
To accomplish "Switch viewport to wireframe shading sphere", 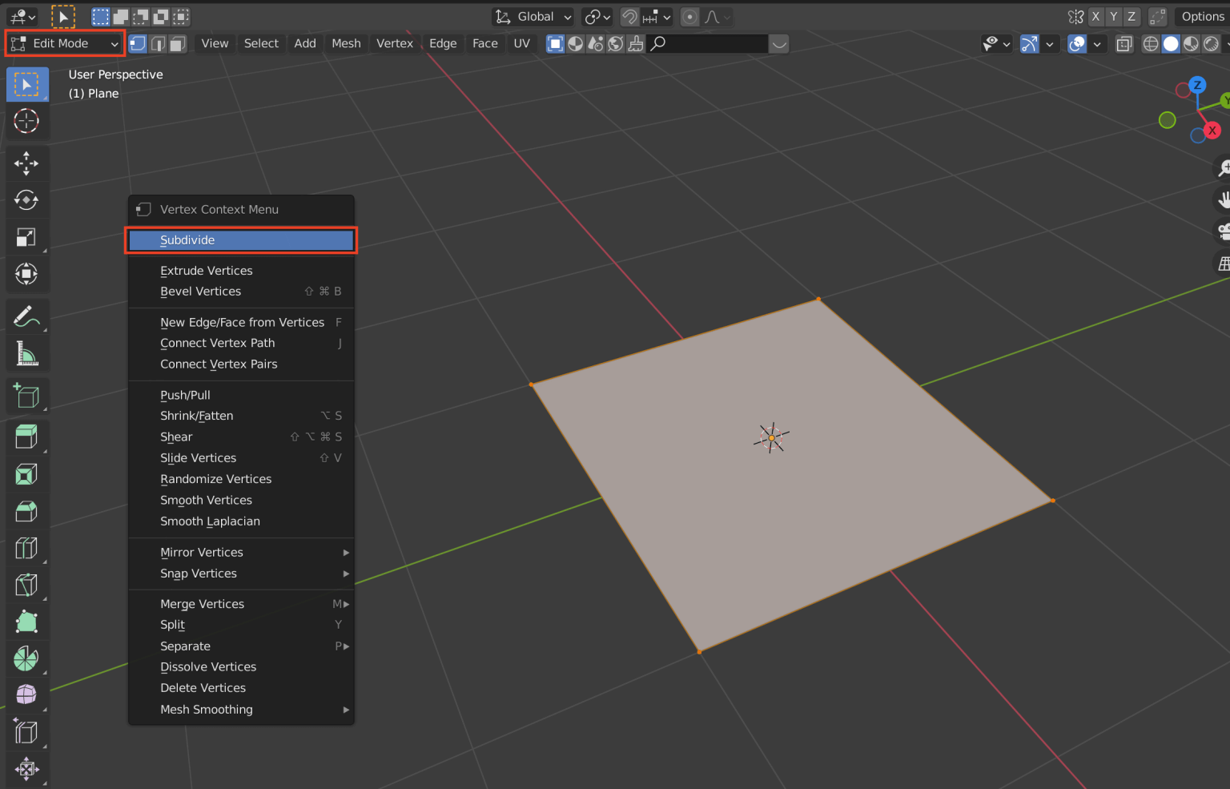I will point(1150,44).
